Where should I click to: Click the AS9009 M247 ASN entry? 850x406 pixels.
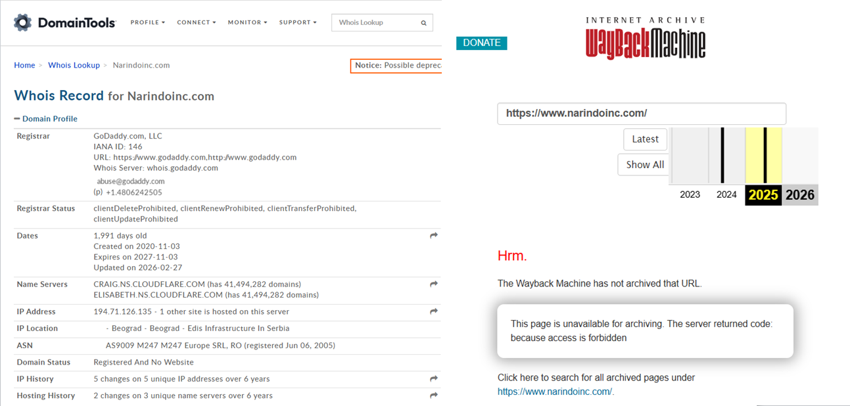click(220, 346)
